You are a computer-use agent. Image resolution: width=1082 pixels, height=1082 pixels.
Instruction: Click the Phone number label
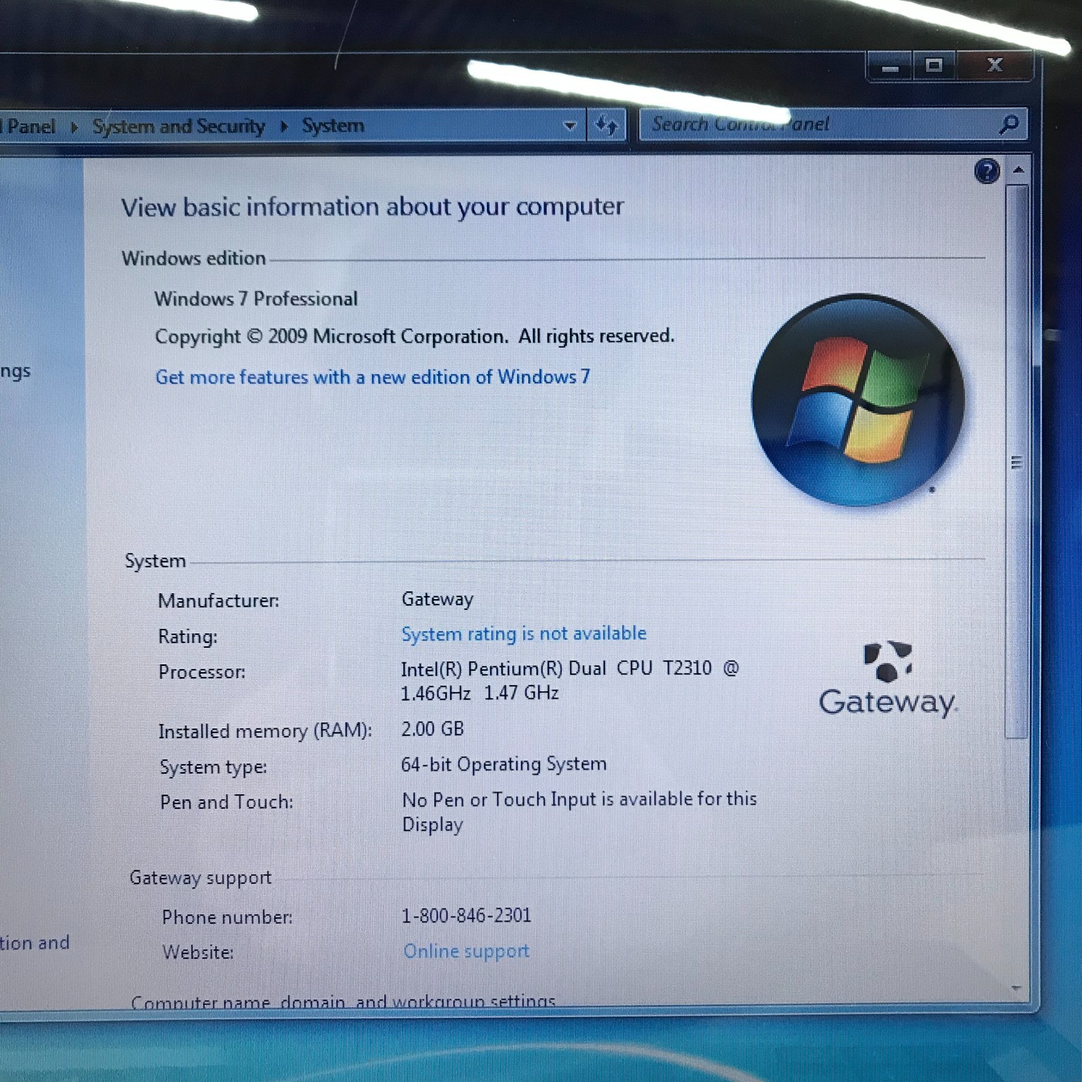tap(227, 917)
